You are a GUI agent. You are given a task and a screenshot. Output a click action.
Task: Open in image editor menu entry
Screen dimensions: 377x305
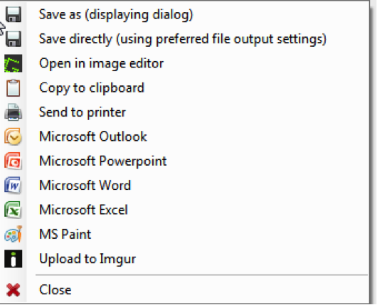point(101,63)
